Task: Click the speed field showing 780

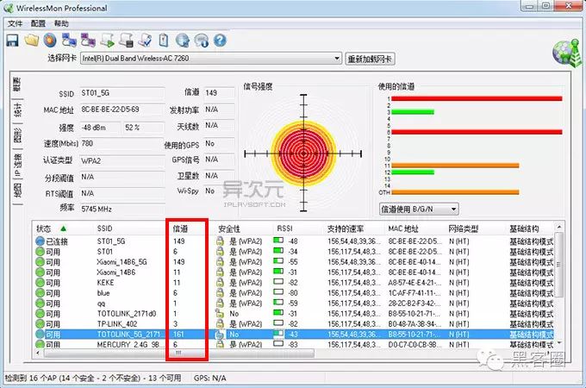Action: pos(122,143)
